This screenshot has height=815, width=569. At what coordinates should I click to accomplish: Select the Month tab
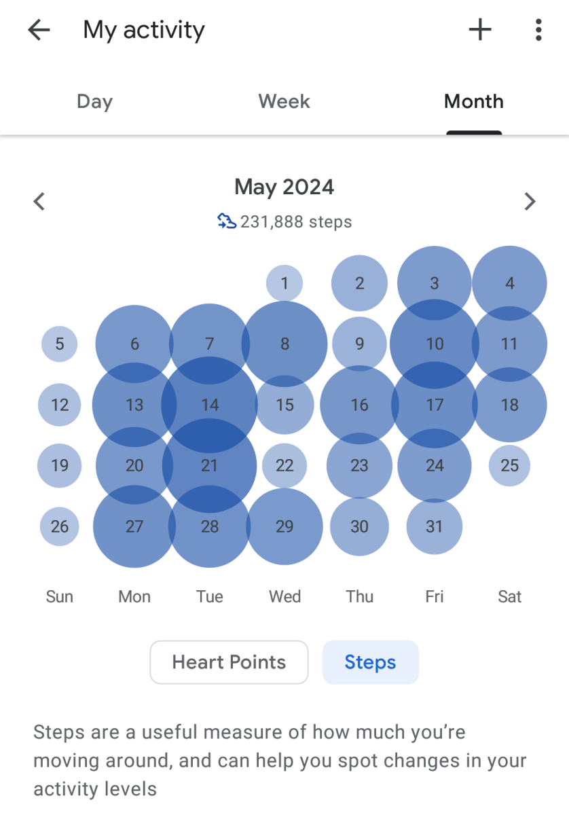tap(474, 102)
